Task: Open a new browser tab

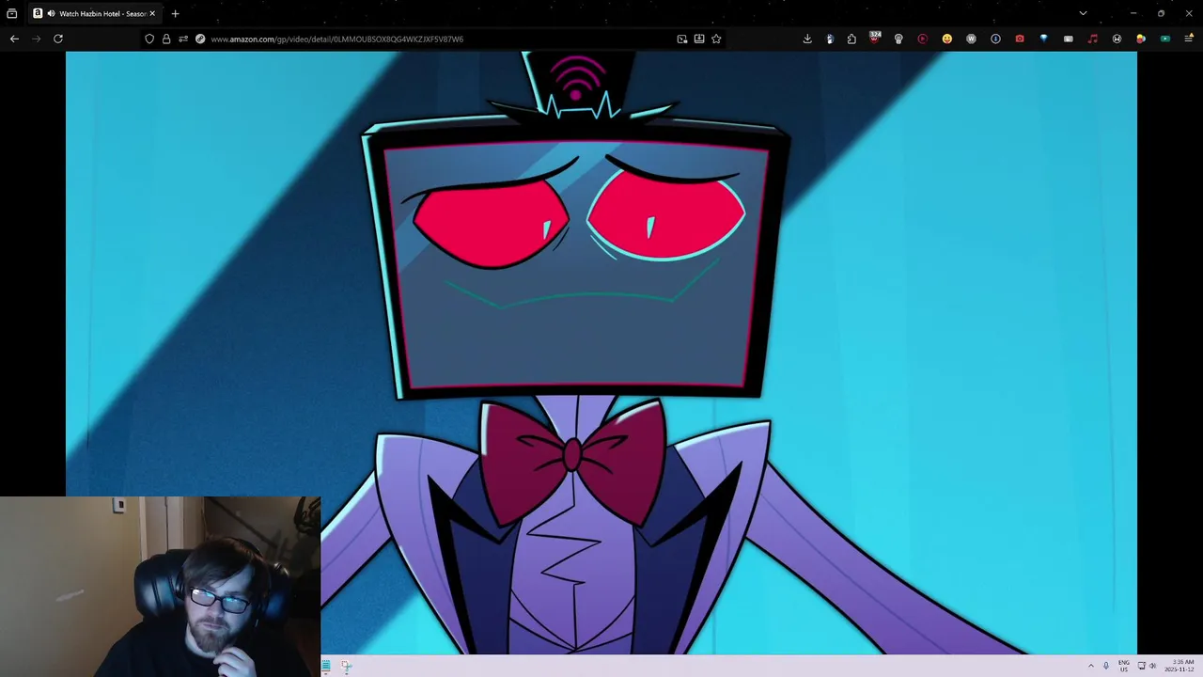Action: (175, 13)
